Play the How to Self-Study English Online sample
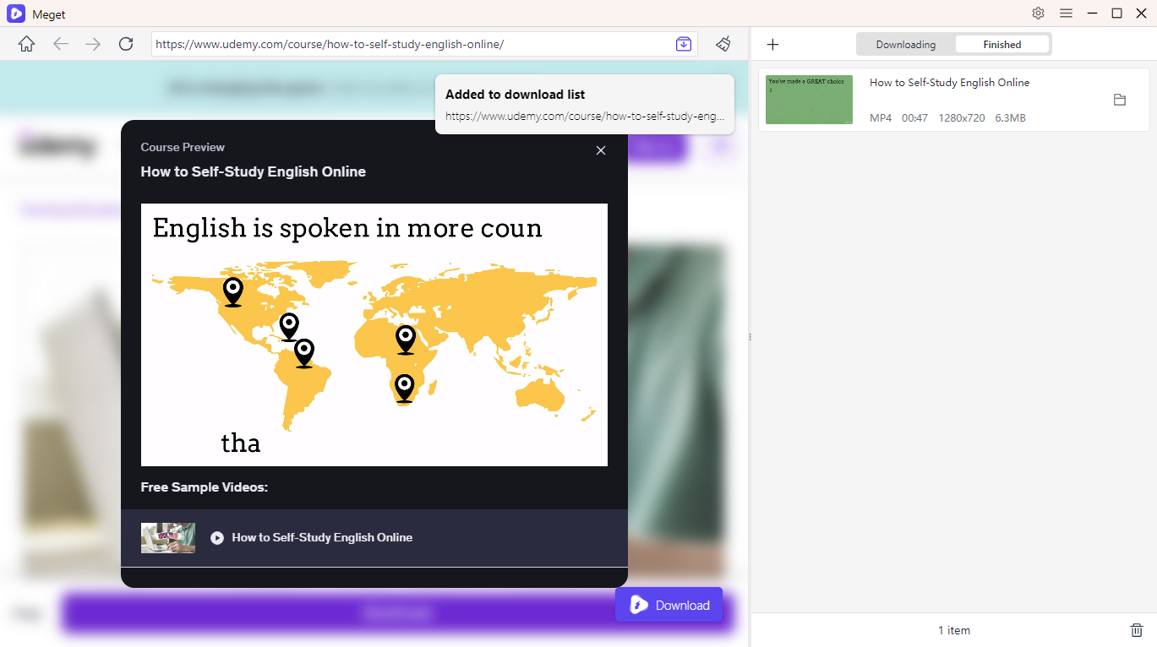 [x=217, y=537]
